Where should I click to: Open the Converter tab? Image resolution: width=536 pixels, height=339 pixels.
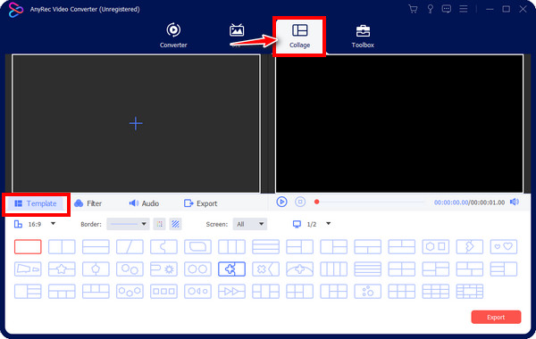(173, 36)
